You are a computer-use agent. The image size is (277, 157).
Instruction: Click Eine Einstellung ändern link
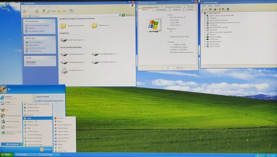click(36, 31)
